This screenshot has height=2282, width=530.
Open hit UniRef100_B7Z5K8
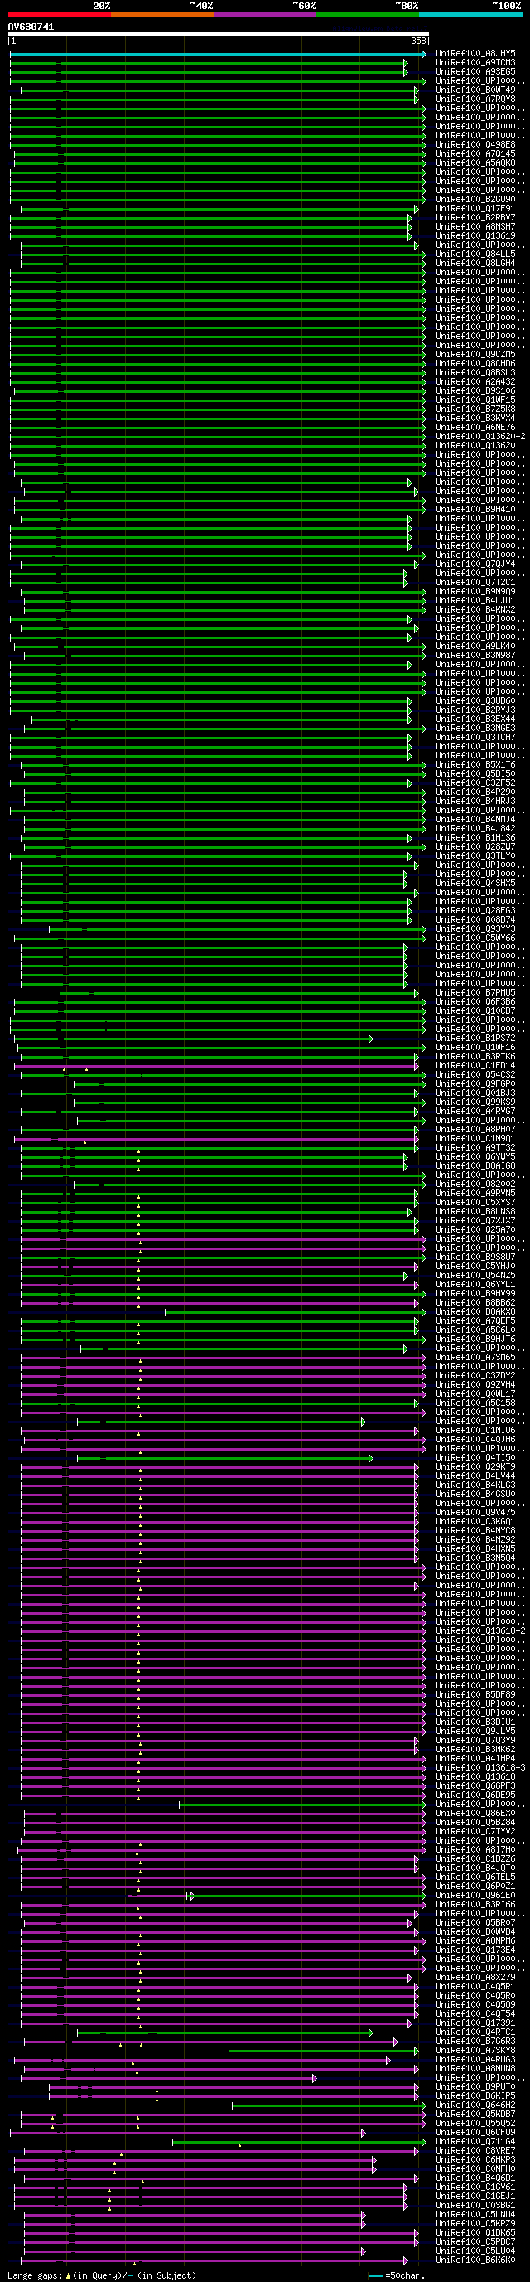475,409
